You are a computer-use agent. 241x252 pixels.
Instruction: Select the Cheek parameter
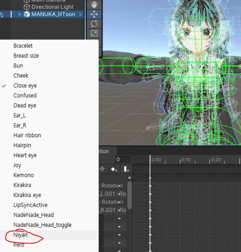(x=21, y=76)
